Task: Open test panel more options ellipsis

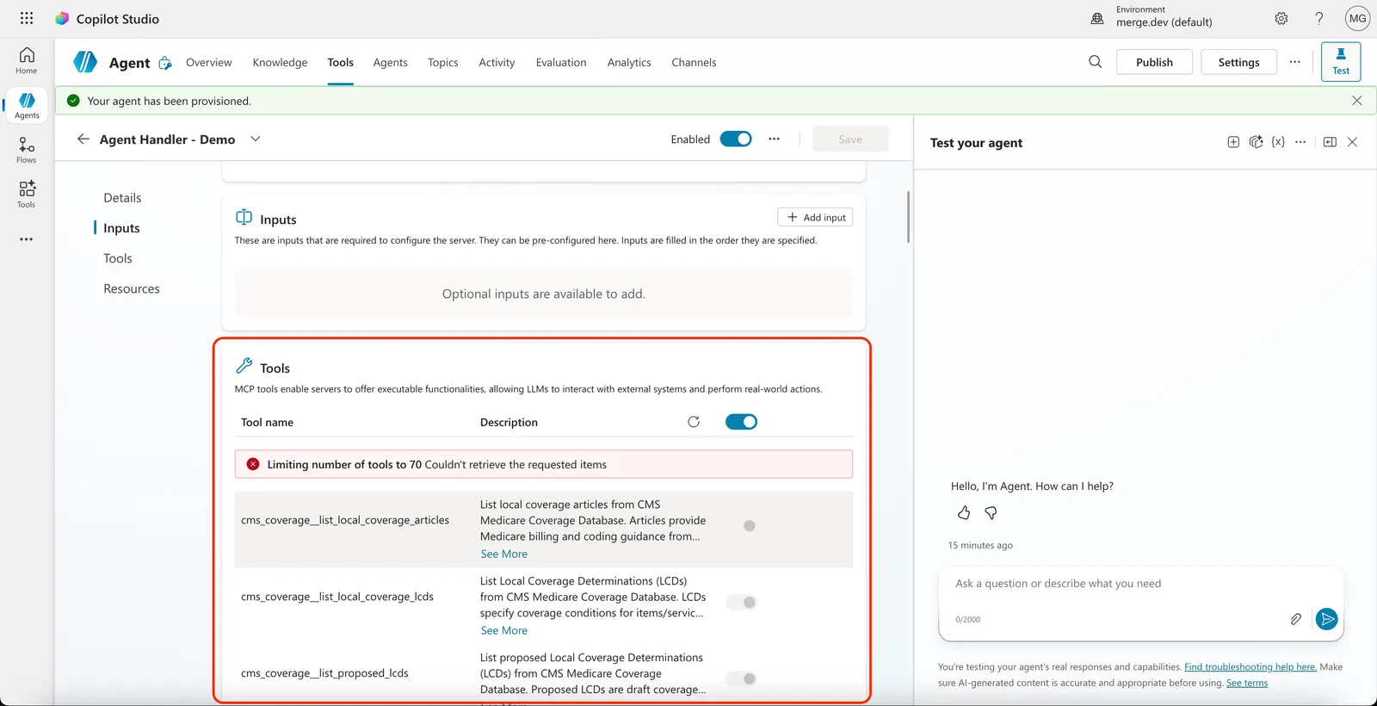Action: 1300,142
